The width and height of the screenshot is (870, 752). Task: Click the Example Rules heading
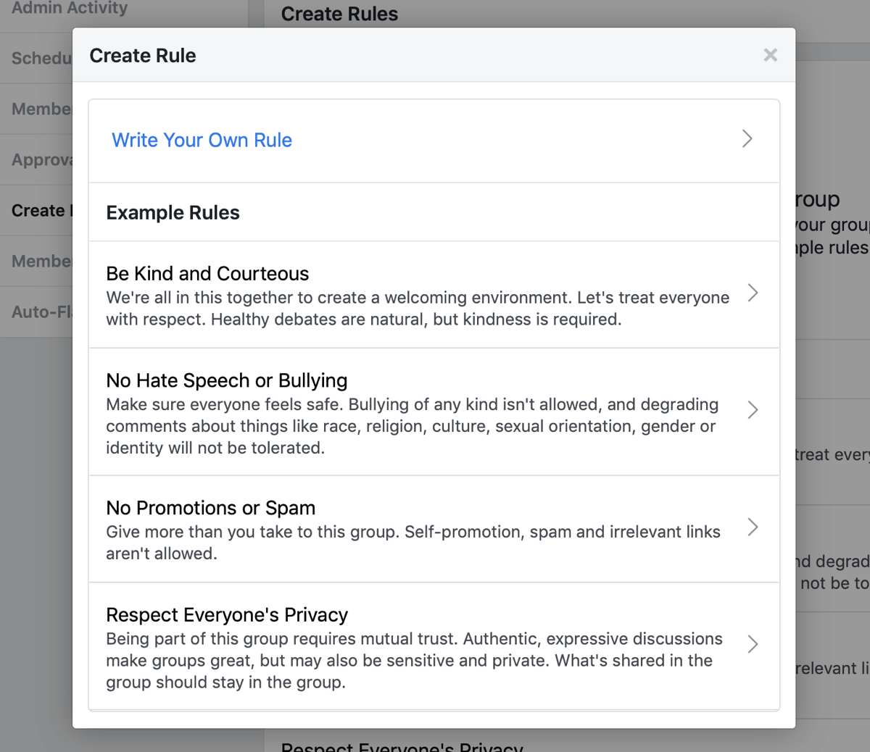(173, 212)
